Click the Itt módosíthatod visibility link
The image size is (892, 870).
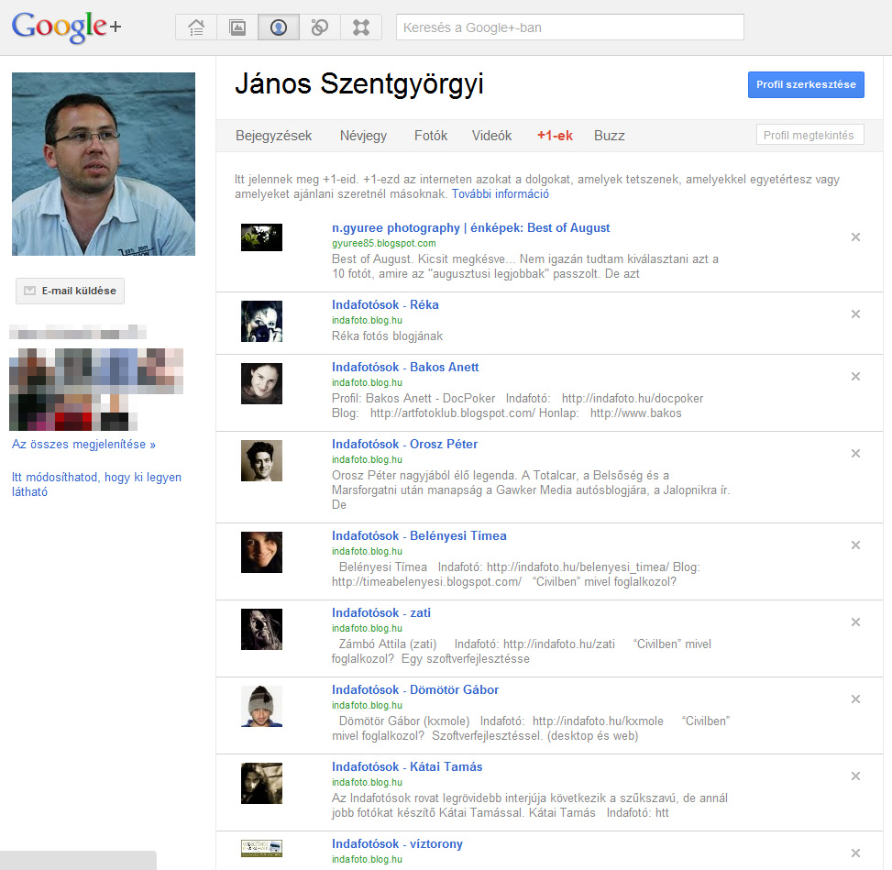click(x=96, y=484)
